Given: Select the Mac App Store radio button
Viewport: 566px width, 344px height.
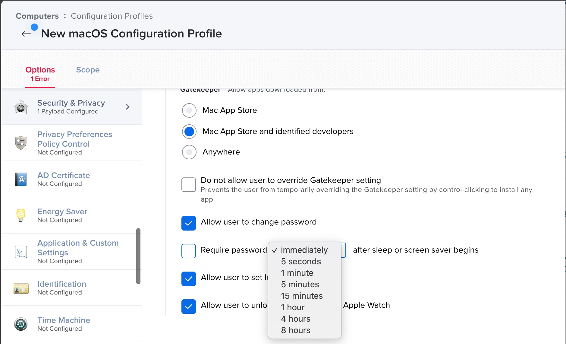Looking at the screenshot, I should 189,110.
